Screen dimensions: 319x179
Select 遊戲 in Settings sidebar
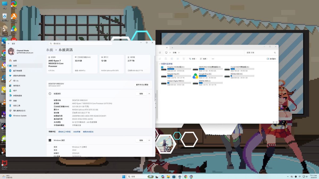(25, 101)
